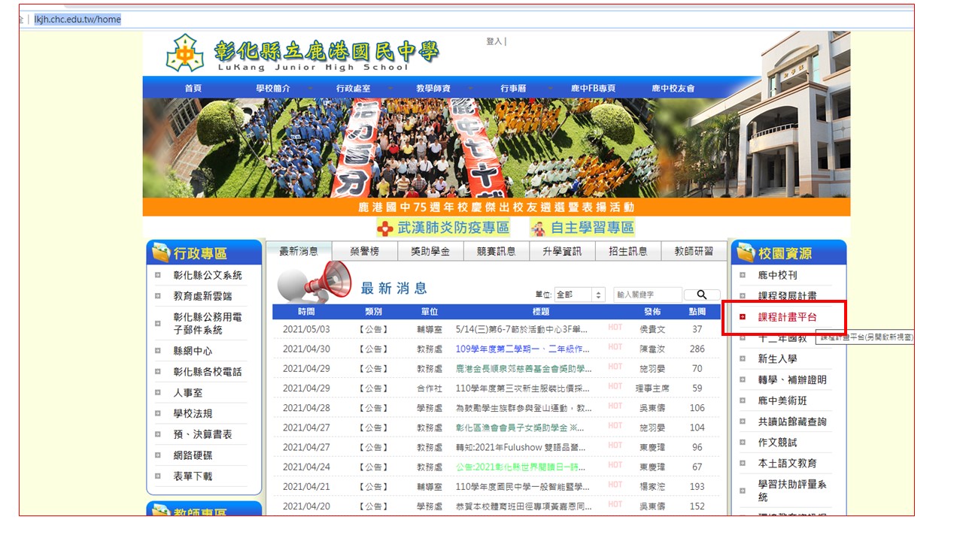963x541 pixels.
Task: Open 鹿中美術班 link
Action: click(x=782, y=400)
